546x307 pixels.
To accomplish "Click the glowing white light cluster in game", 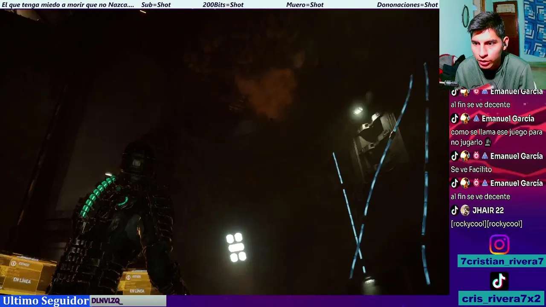I will point(236,247).
